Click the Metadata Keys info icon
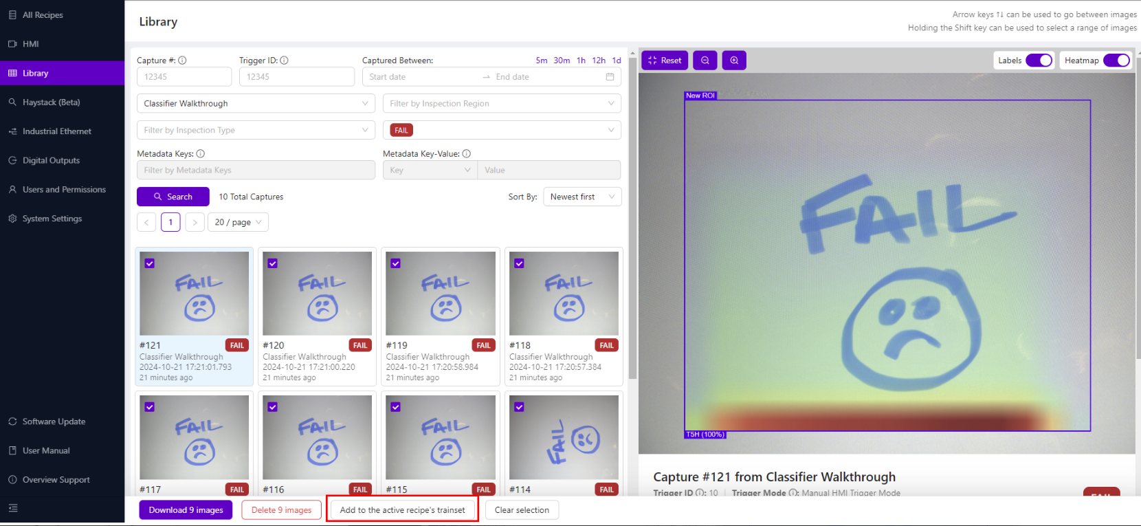The width and height of the screenshot is (1141, 526). point(201,154)
